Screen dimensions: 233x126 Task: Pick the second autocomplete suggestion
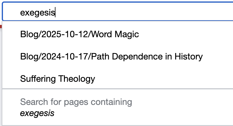[112, 56]
